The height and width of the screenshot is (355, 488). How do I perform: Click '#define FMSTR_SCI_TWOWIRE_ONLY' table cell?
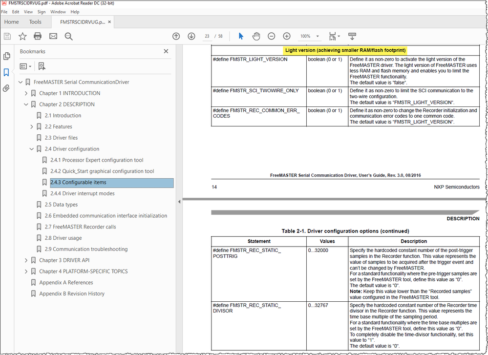[258, 97]
